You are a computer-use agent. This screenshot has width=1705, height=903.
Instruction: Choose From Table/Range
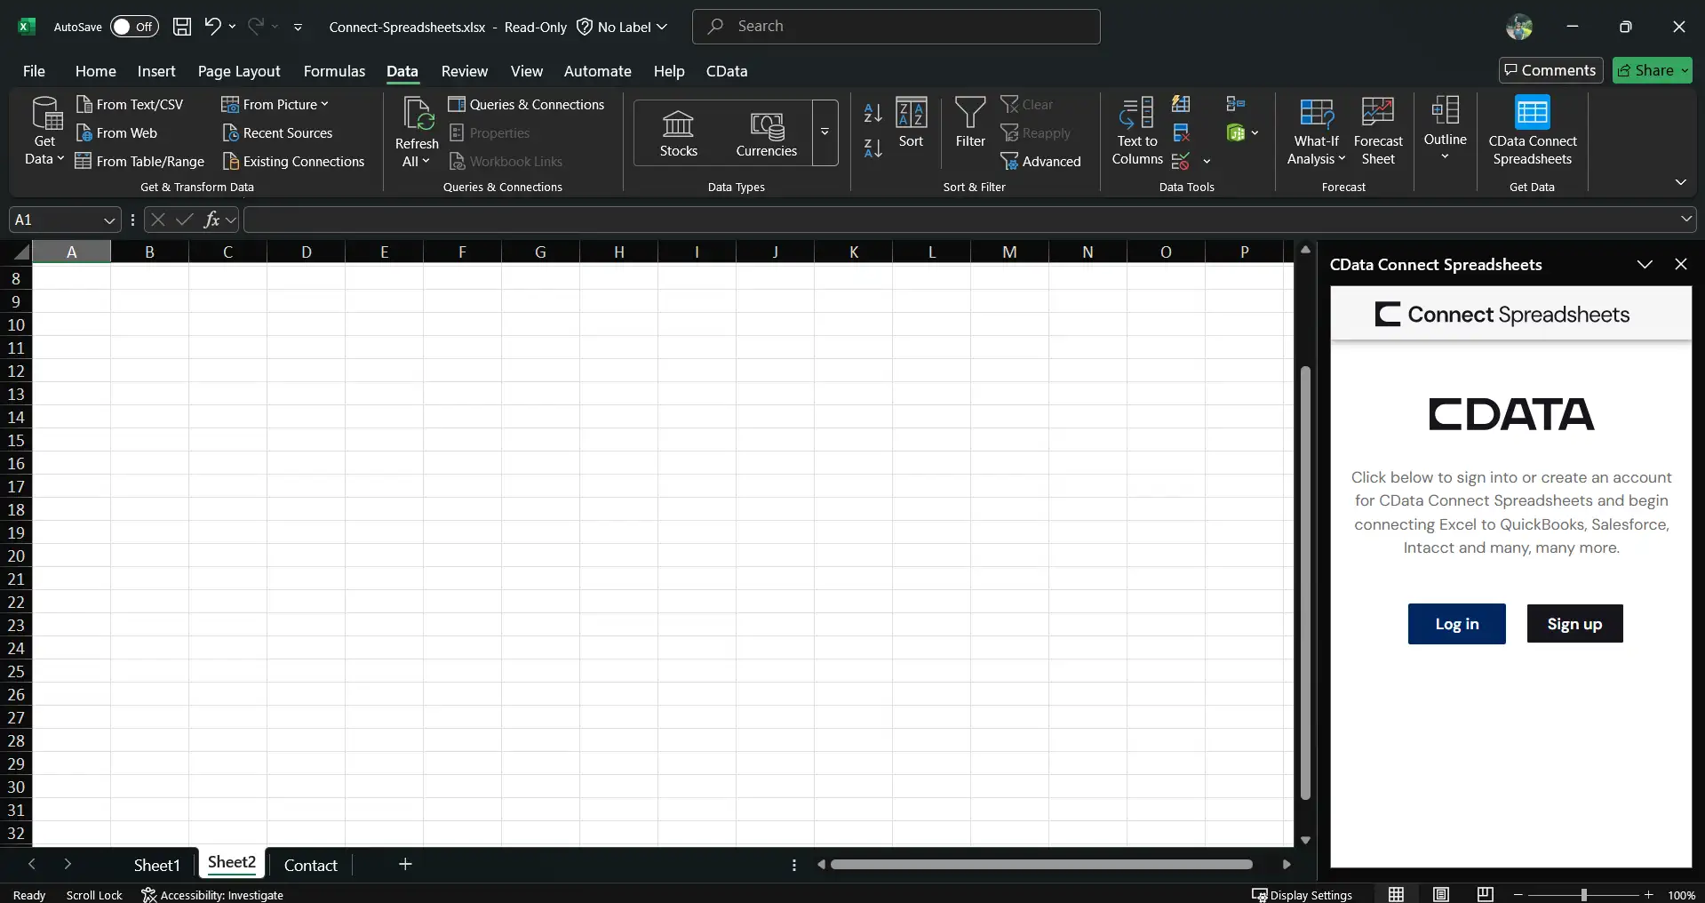tap(139, 162)
